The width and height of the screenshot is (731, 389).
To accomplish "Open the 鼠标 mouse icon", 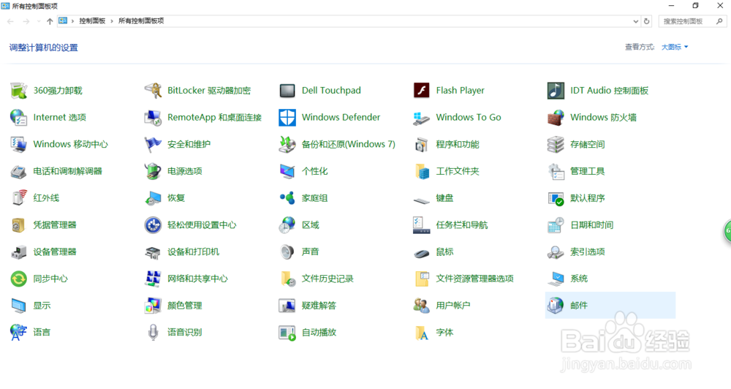I will pyautogui.click(x=422, y=253).
